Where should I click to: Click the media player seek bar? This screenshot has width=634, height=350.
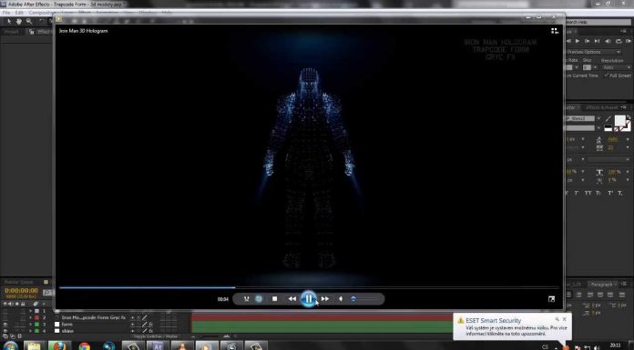click(x=310, y=287)
